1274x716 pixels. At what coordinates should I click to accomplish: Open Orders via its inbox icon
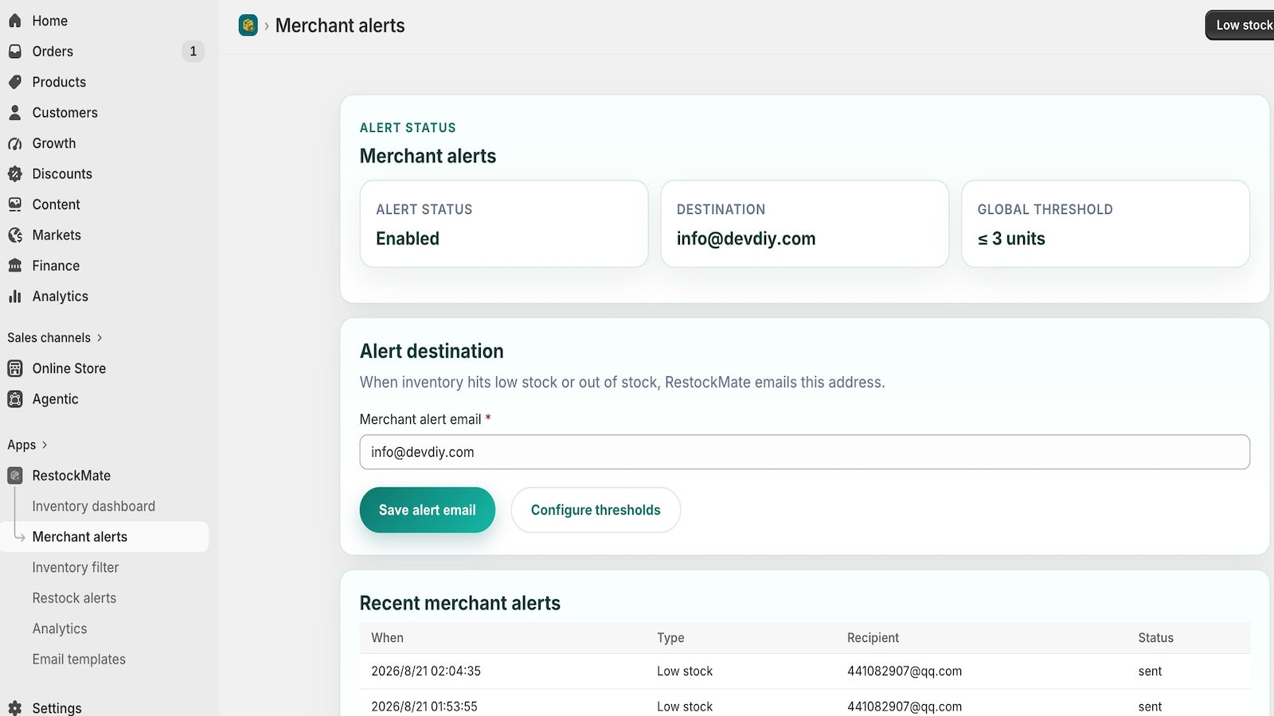(x=15, y=51)
